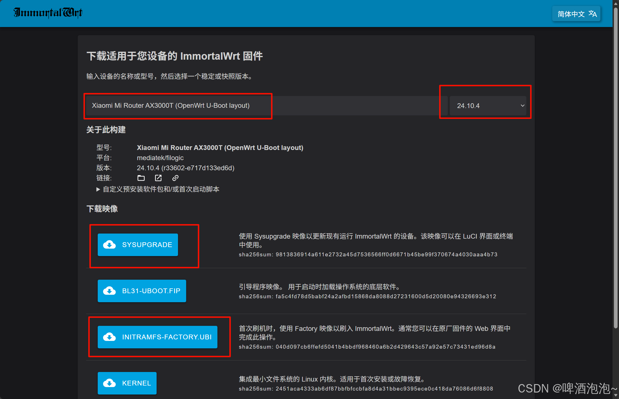This screenshot has width=619, height=399.
Task: Click the folder icon in links row
Action: (141, 178)
